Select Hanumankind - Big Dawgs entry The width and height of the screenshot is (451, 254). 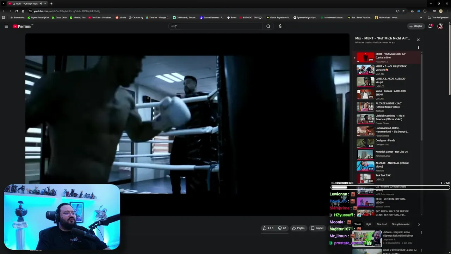click(x=387, y=131)
